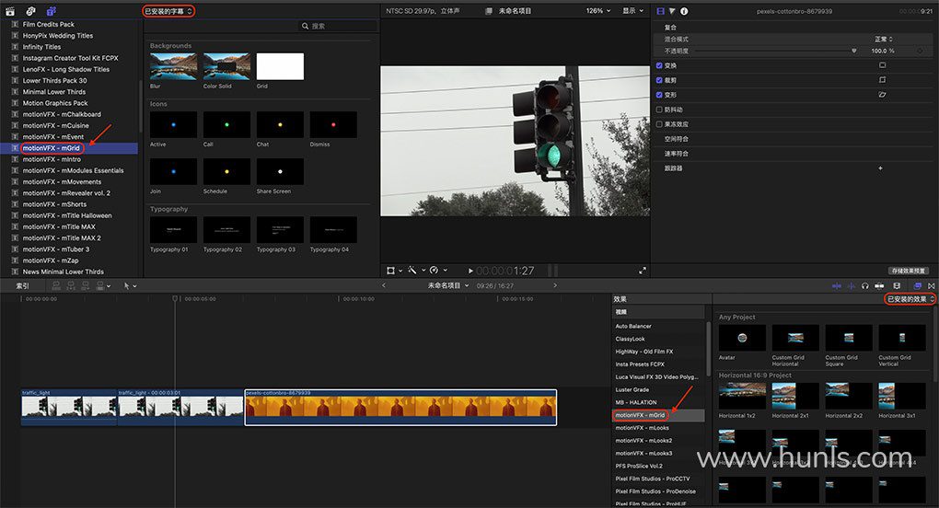939x508 pixels.
Task: Enable the 防抖动 (Stabilization) checkbox
Action: click(659, 110)
